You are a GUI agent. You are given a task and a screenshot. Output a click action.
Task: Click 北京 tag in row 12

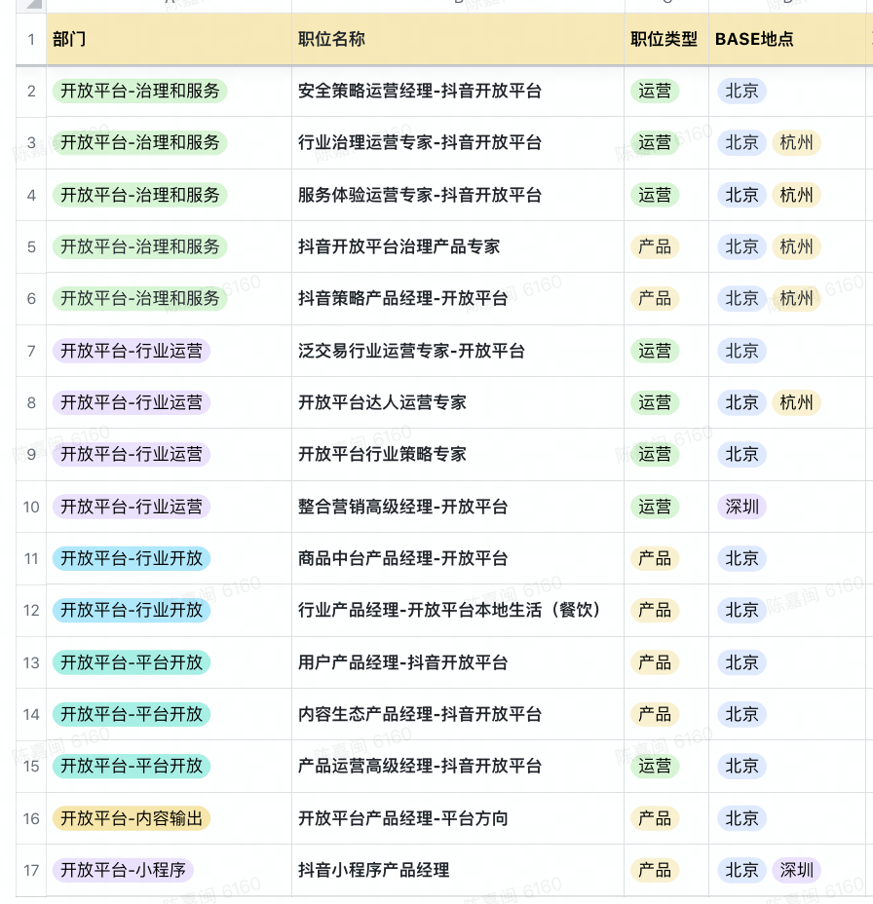coord(742,611)
